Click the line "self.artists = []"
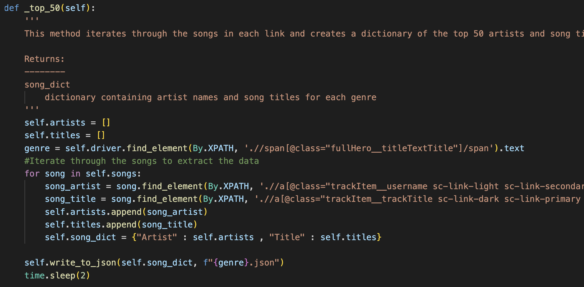 coord(67,122)
